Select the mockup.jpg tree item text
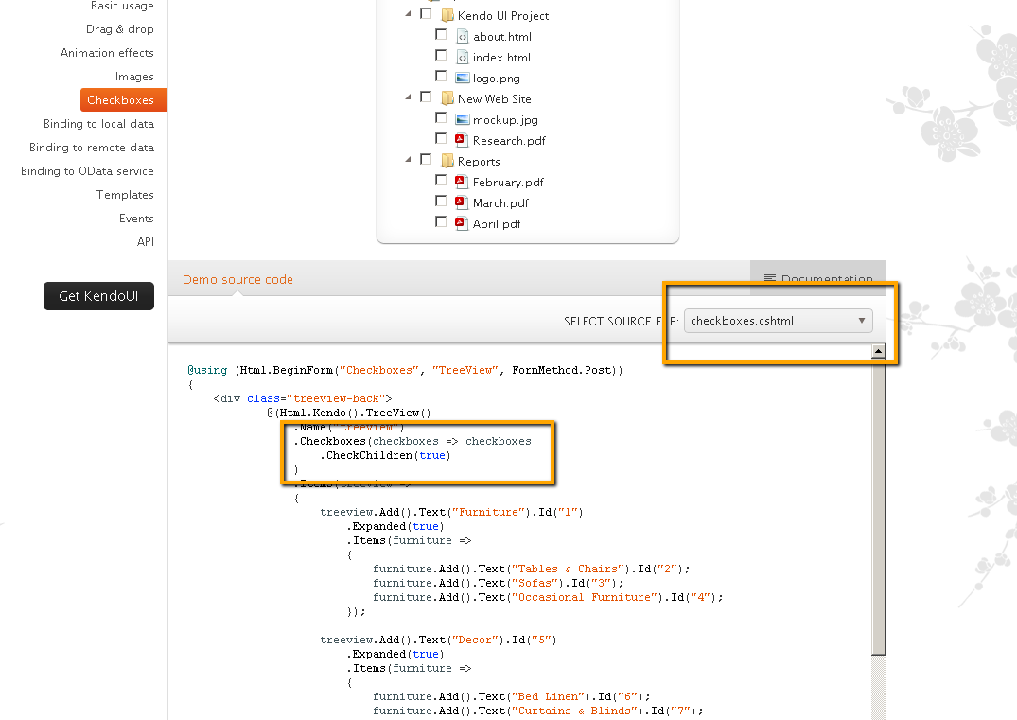This screenshot has height=720, width=1017. pyautogui.click(x=505, y=120)
